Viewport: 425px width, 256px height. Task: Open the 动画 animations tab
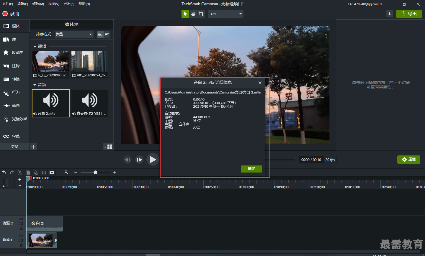pos(15,106)
